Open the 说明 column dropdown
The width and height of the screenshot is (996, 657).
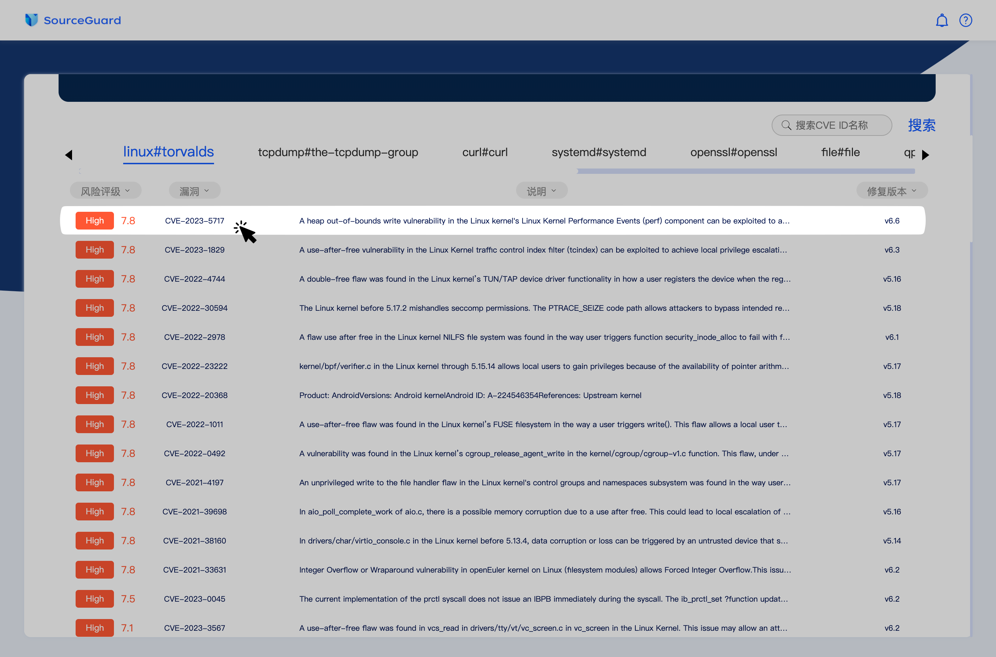pyautogui.click(x=541, y=191)
